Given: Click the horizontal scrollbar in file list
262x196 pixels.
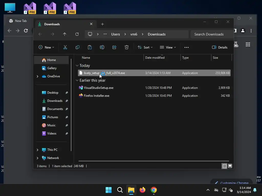Looking at the screenshot, I should [154, 161].
